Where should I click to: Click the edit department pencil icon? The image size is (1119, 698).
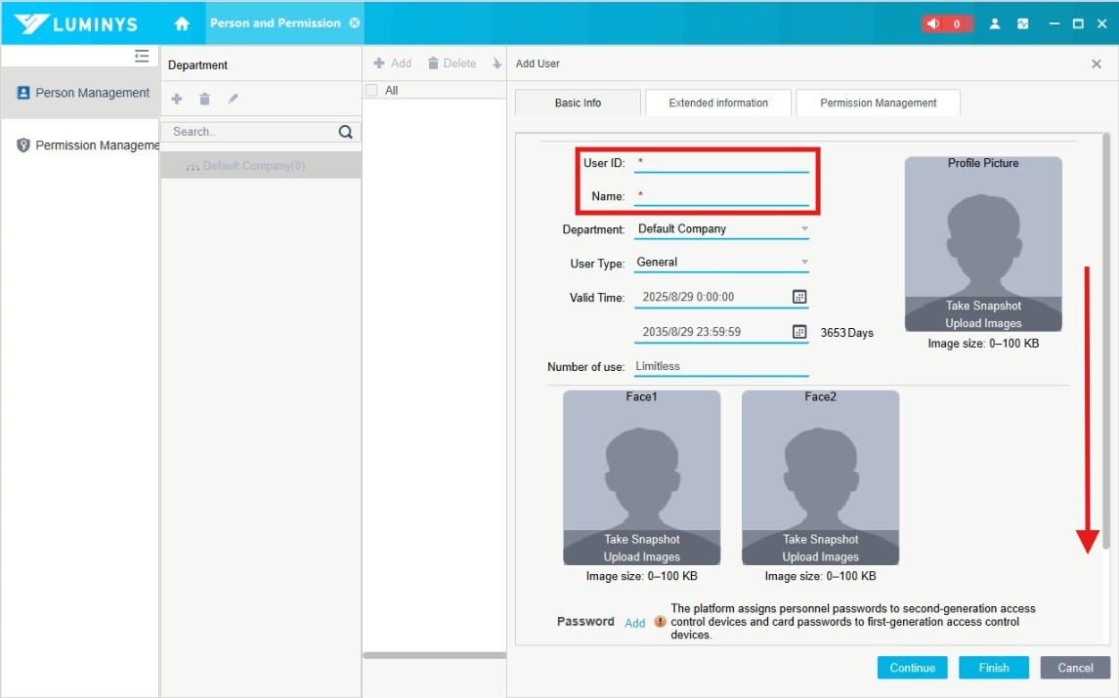tap(233, 99)
